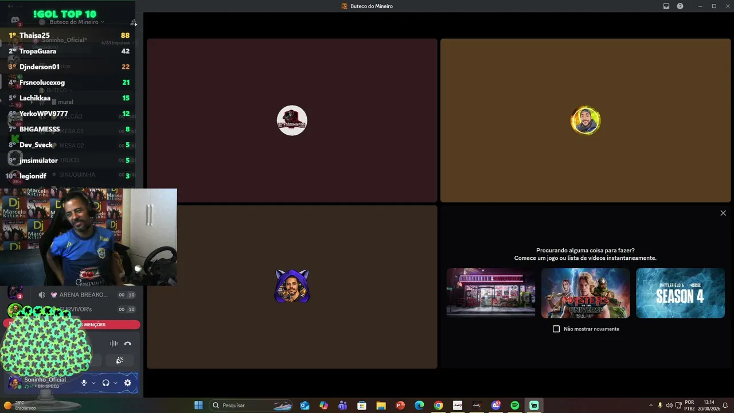Show hidden system tray icons

coord(651,406)
